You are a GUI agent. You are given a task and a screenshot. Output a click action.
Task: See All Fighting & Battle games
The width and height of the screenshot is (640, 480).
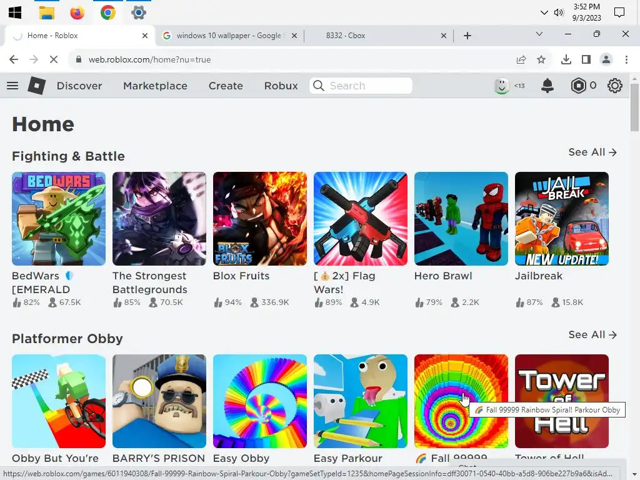(x=592, y=152)
